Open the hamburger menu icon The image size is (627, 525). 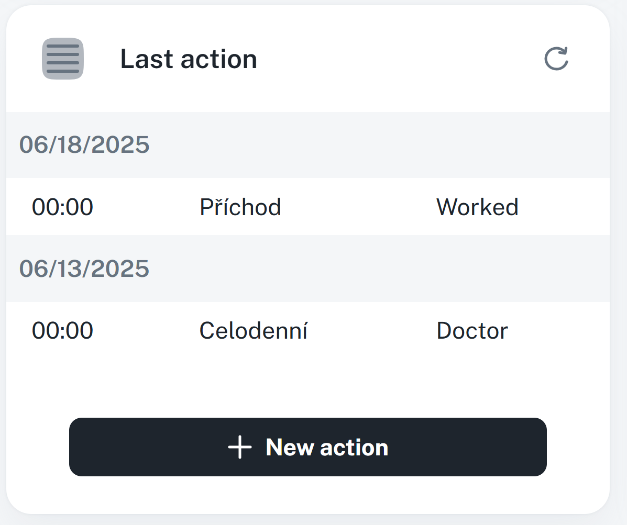click(63, 59)
